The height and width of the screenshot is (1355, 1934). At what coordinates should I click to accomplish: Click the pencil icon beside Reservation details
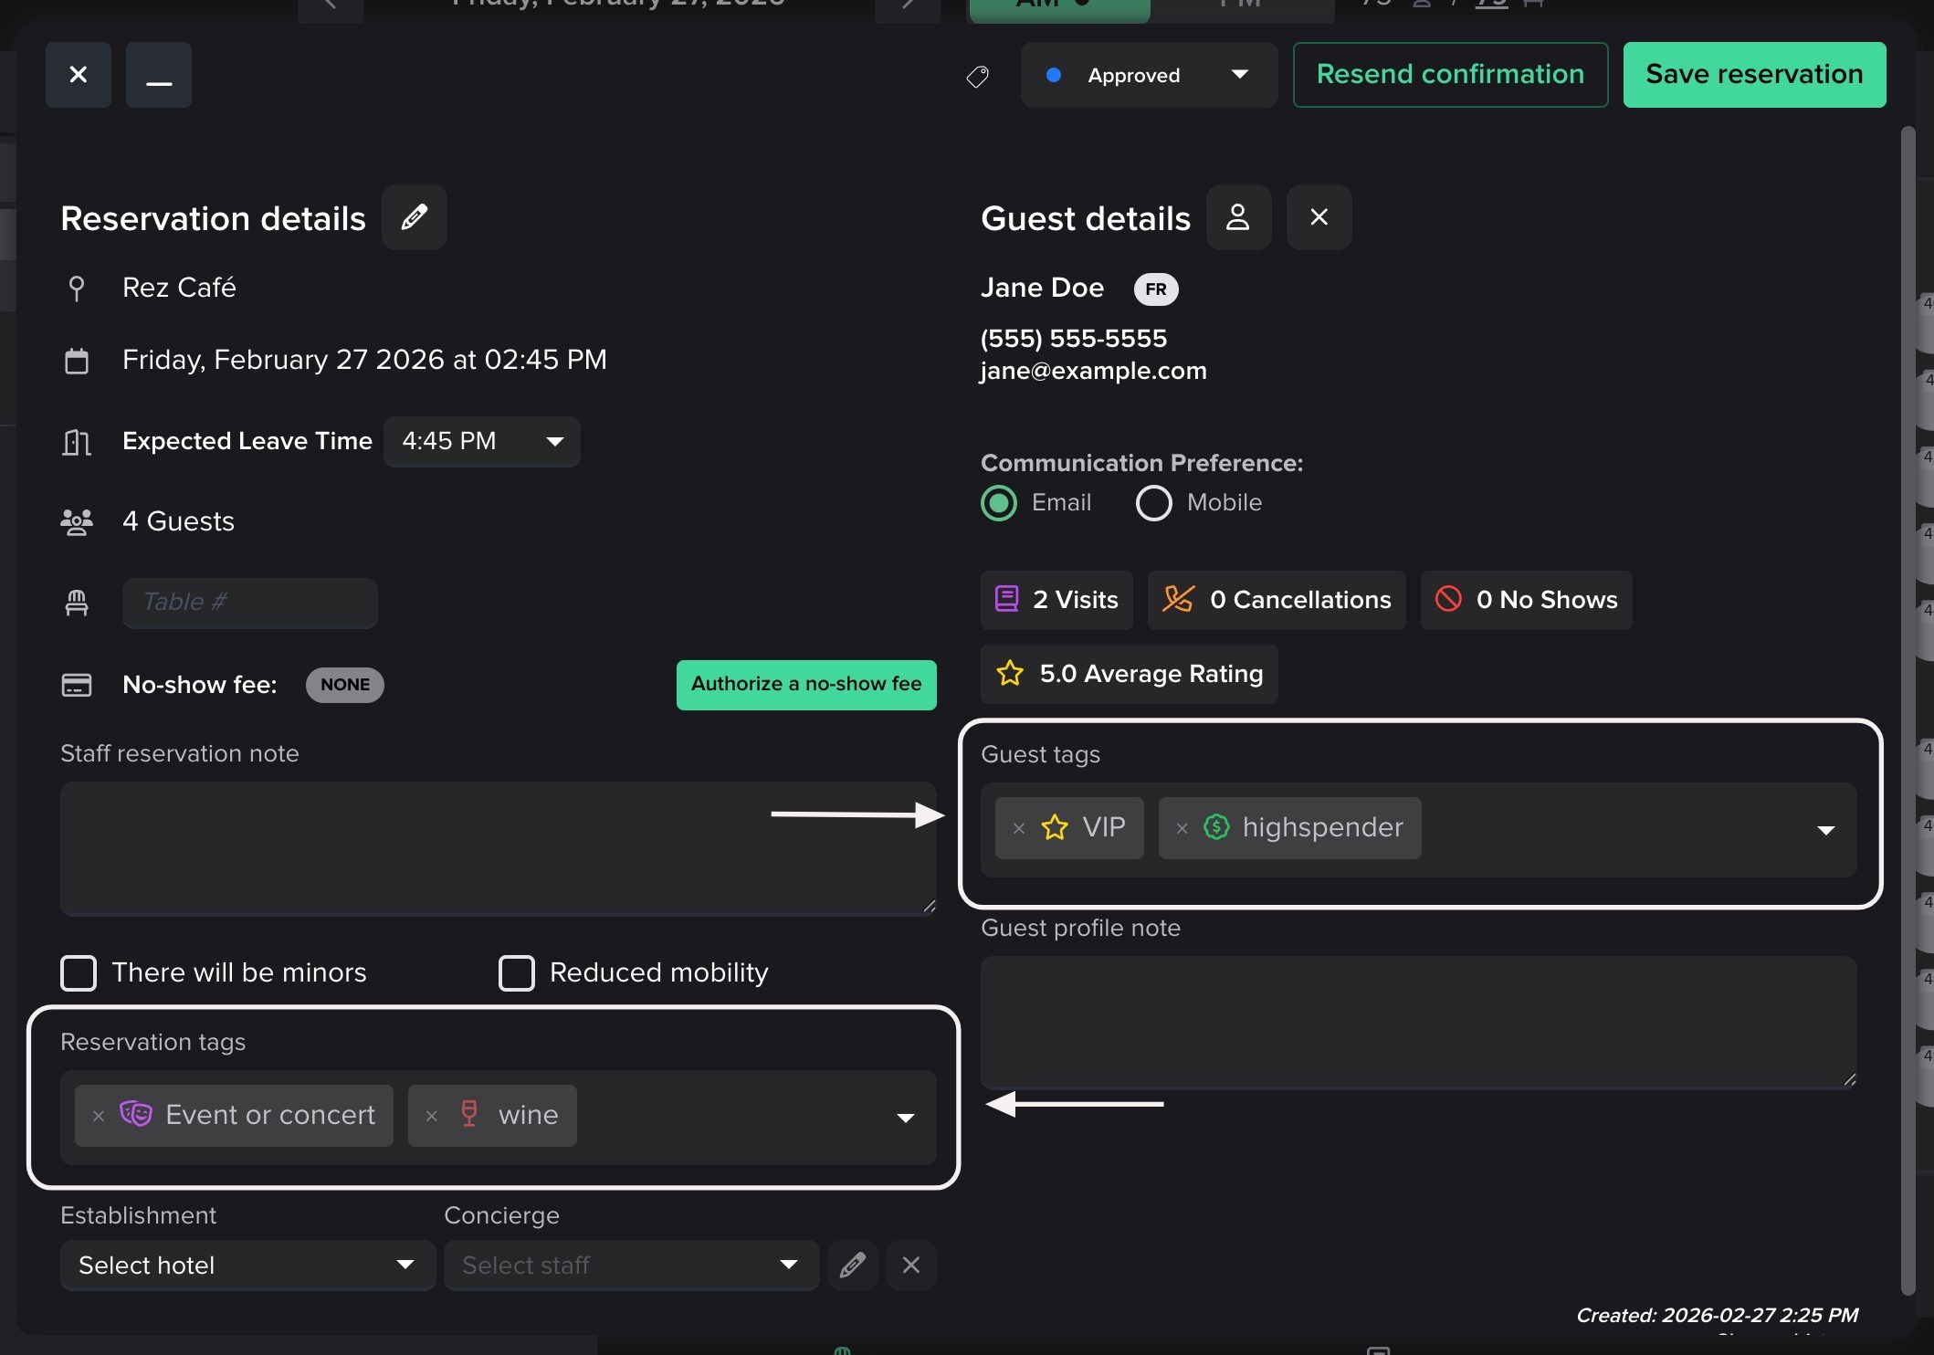(414, 217)
